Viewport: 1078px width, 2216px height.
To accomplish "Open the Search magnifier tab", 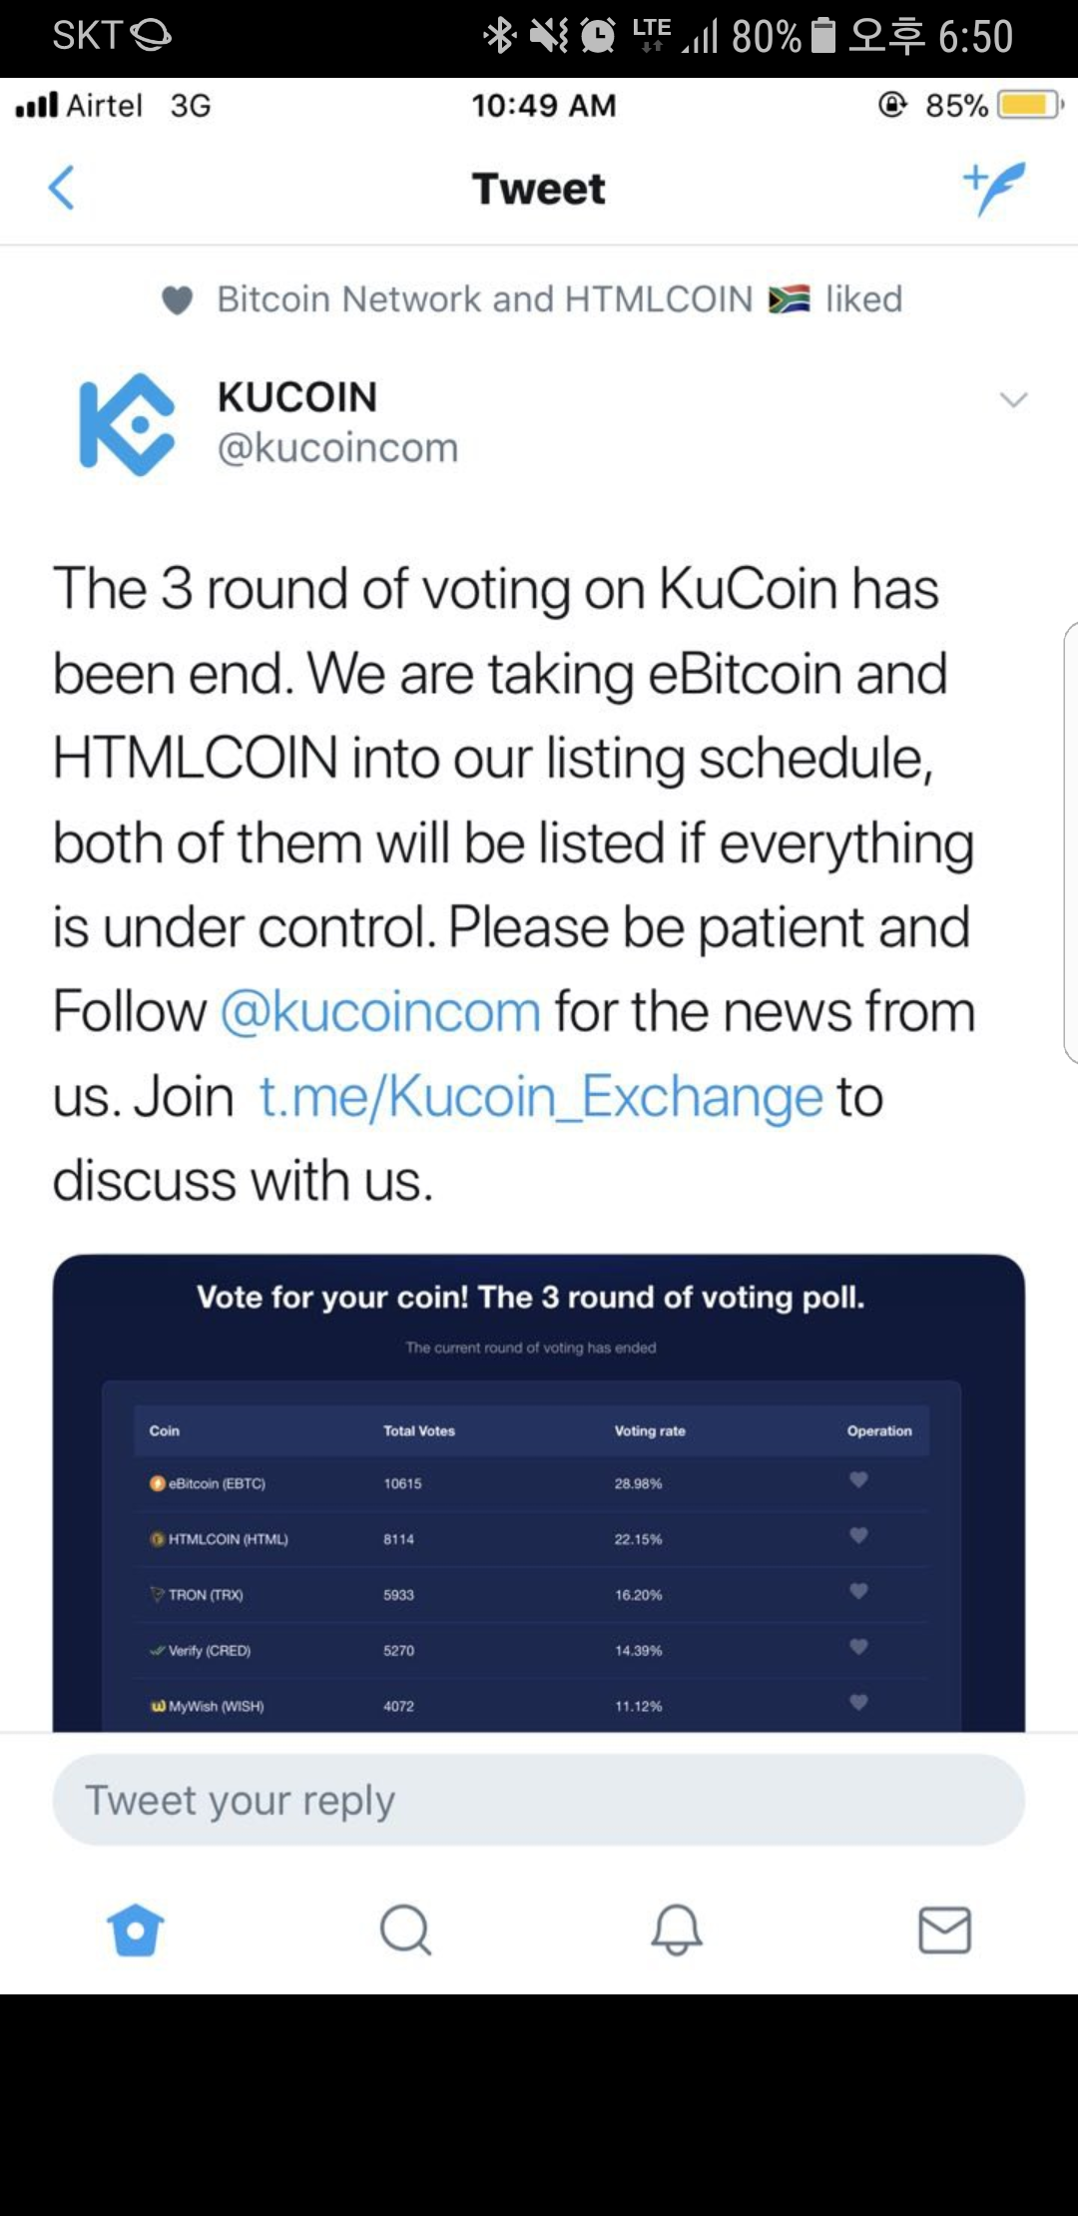I will tap(405, 1930).
